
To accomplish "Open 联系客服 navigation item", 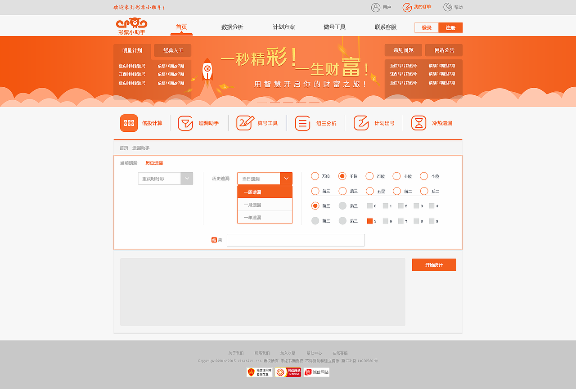I will coord(386,27).
